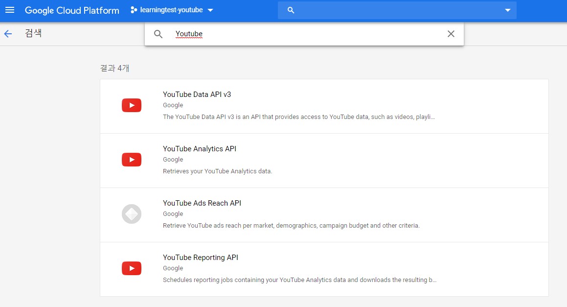Open the YouTube Analytics API result
567x307 pixels.
(x=324, y=161)
